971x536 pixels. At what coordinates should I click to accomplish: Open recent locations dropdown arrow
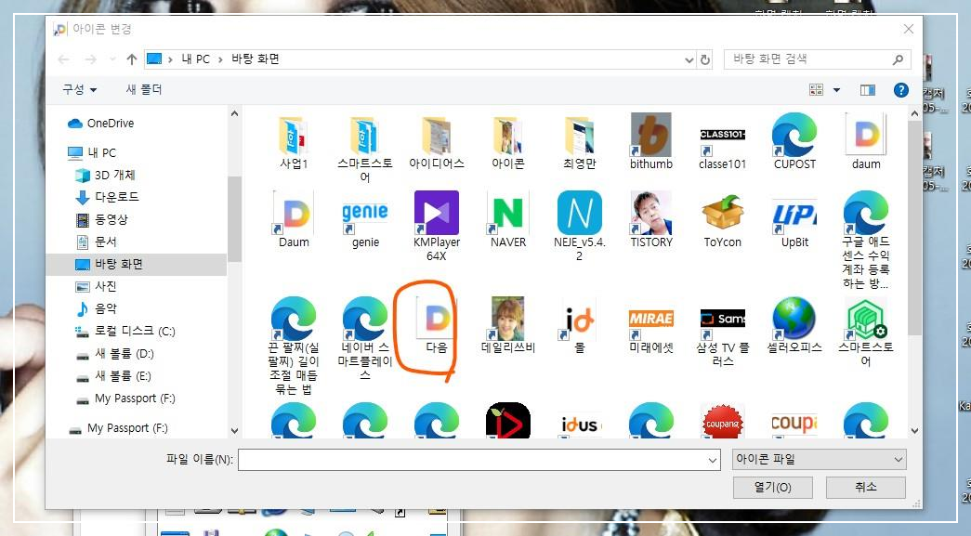[x=112, y=59]
